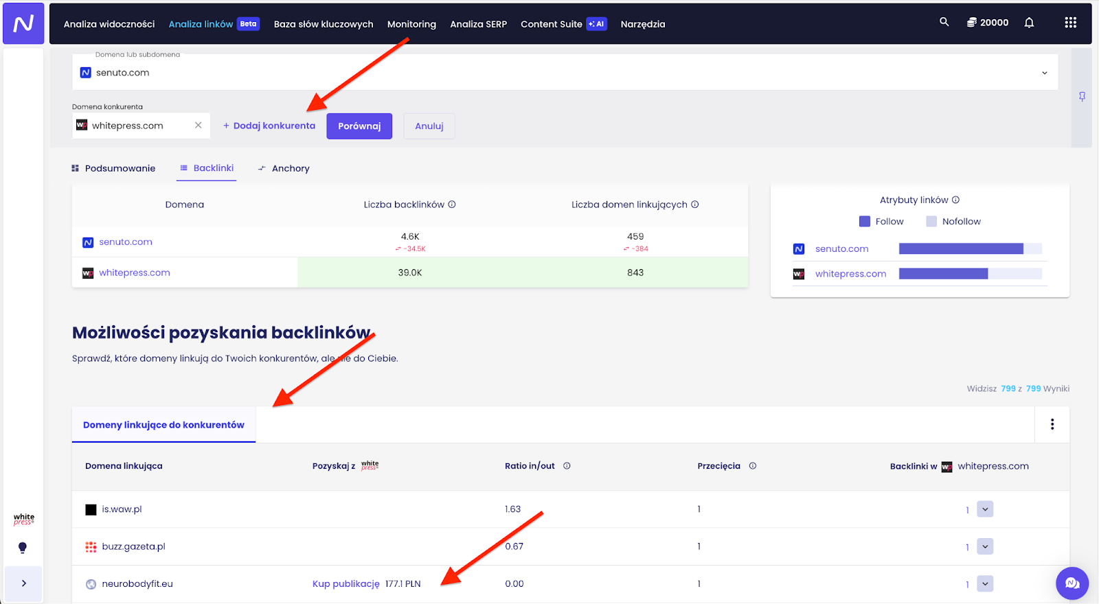Open senuto.com link in domain table

coord(126,242)
